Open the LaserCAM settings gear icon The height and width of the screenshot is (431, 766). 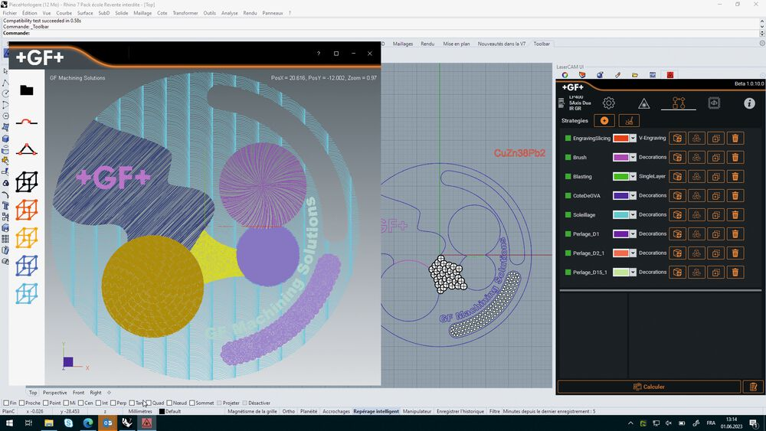[x=608, y=103]
